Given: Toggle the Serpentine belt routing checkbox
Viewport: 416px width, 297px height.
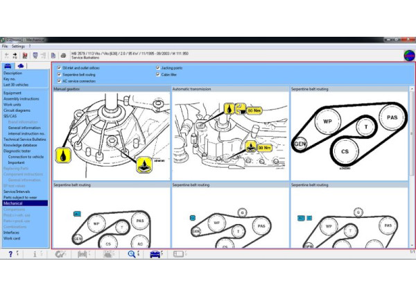Looking at the screenshot, I should [59, 74].
